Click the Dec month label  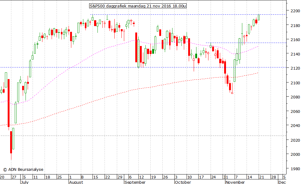click(x=282, y=182)
